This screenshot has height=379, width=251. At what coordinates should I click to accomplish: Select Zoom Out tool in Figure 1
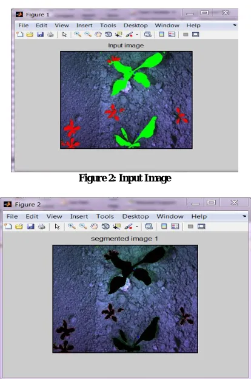click(88, 35)
